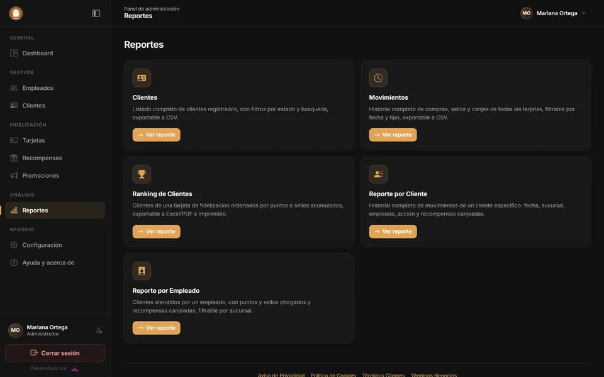Open Configuración settings page
The width and height of the screenshot is (604, 377).
pyautogui.click(x=55, y=245)
